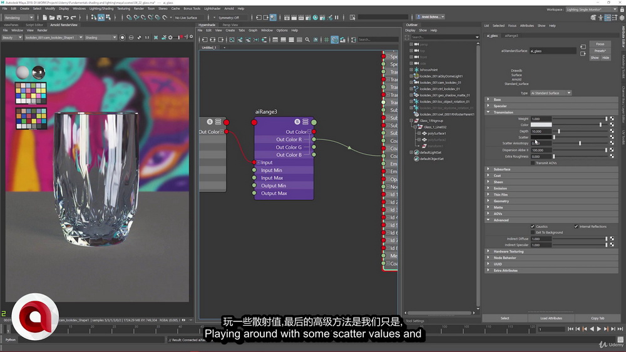626x352 pixels.
Task: Click Hypershade search magnifier icon
Action: (307, 40)
